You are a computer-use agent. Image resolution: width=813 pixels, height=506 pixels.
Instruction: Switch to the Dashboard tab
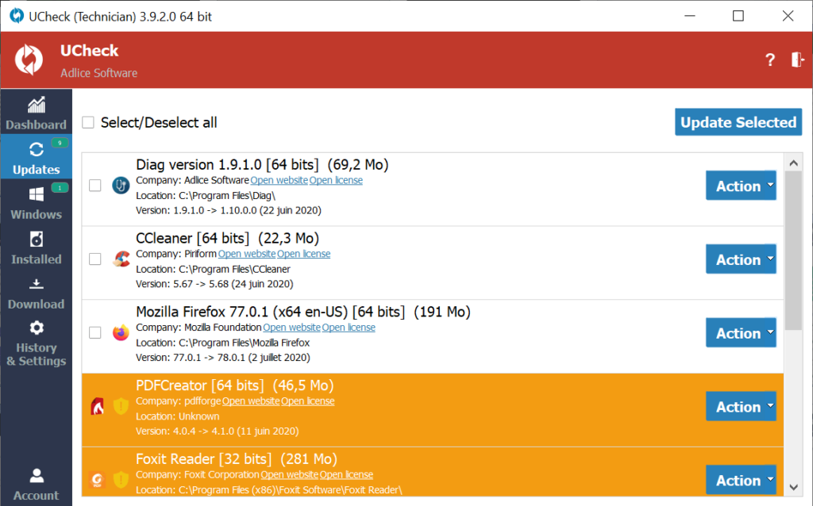tap(36, 113)
